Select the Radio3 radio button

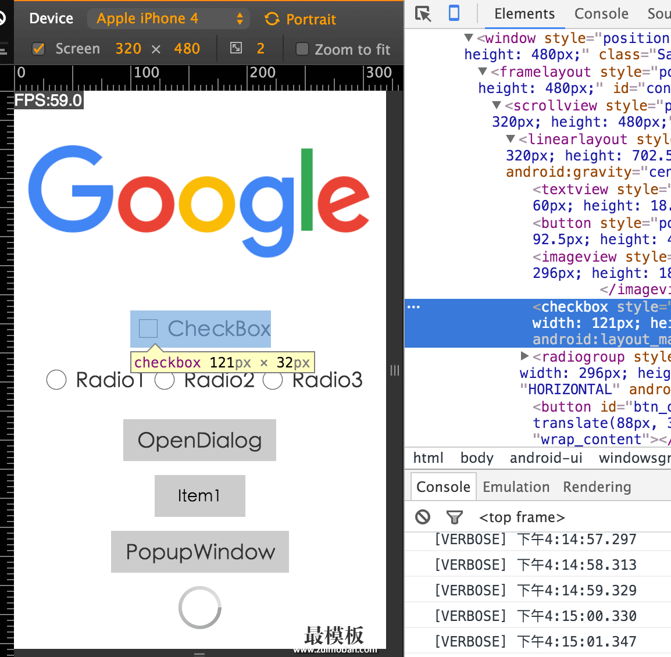coord(273,380)
